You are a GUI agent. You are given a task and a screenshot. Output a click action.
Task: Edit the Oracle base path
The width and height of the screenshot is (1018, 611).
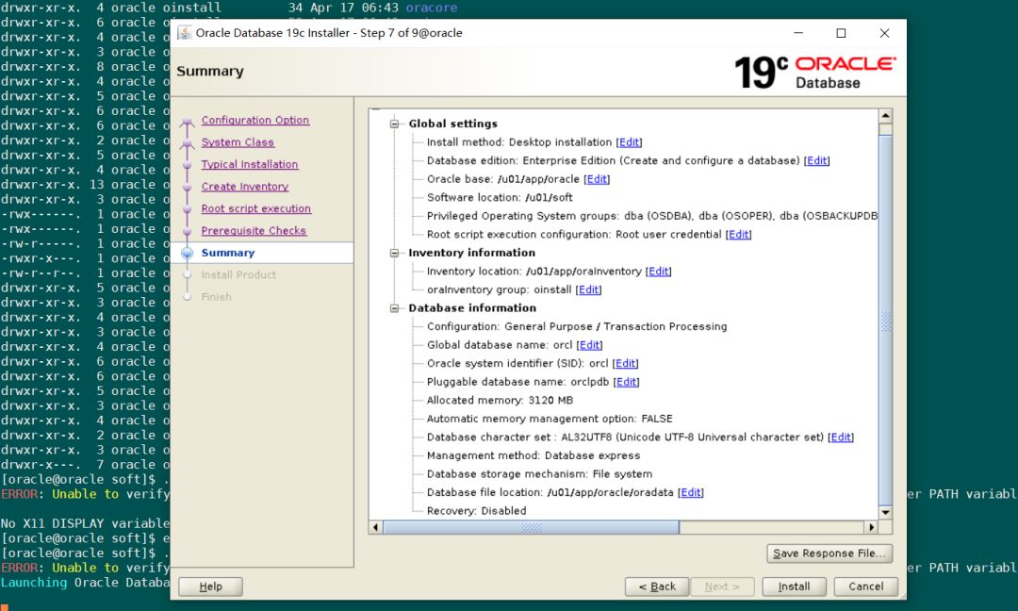tap(597, 179)
